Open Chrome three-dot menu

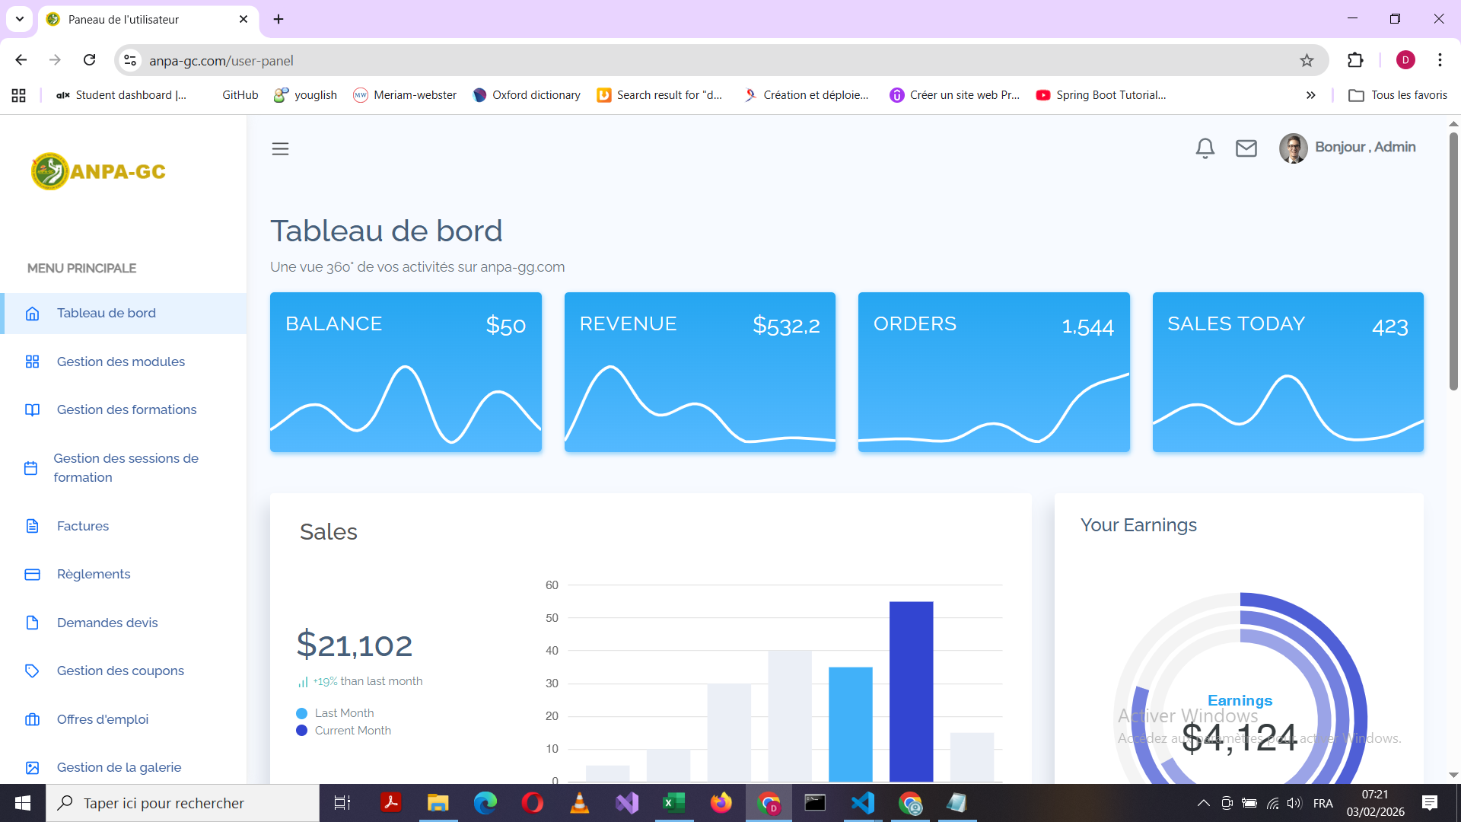tap(1440, 60)
